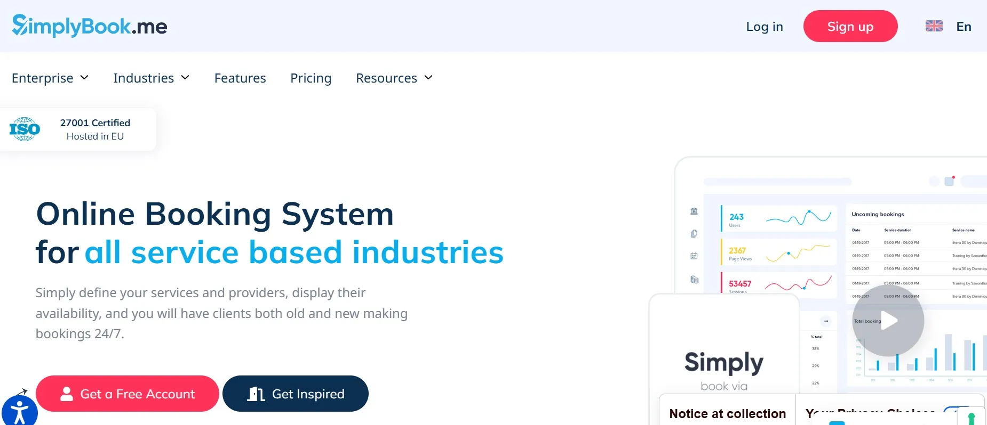Click the dashboard calendar sidebar icon
Screen dimensions: 987x425
tap(694, 256)
